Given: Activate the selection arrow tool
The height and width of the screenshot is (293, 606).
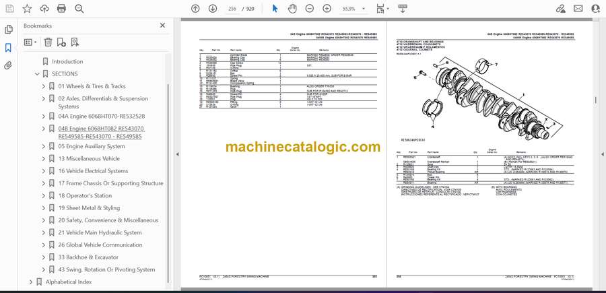Looking at the screenshot, I should (x=275, y=9).
